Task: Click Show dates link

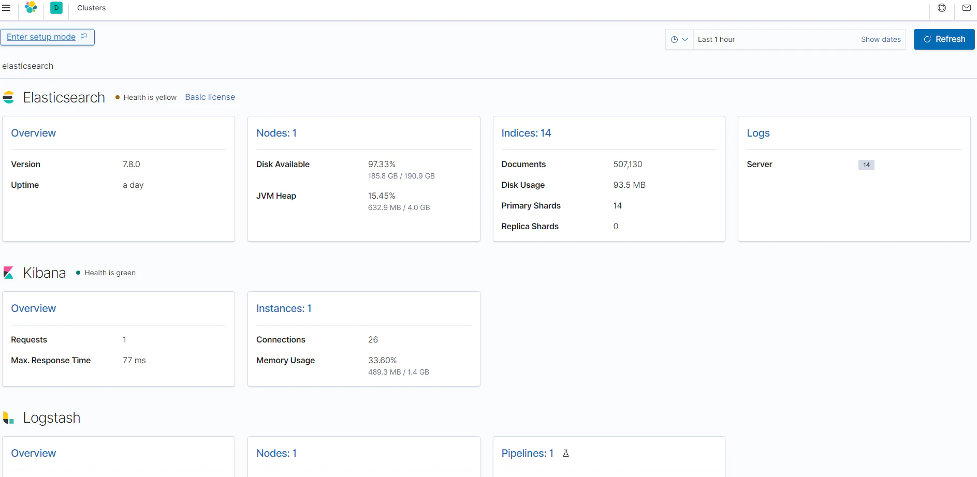Action: click(x=881, y=39)
